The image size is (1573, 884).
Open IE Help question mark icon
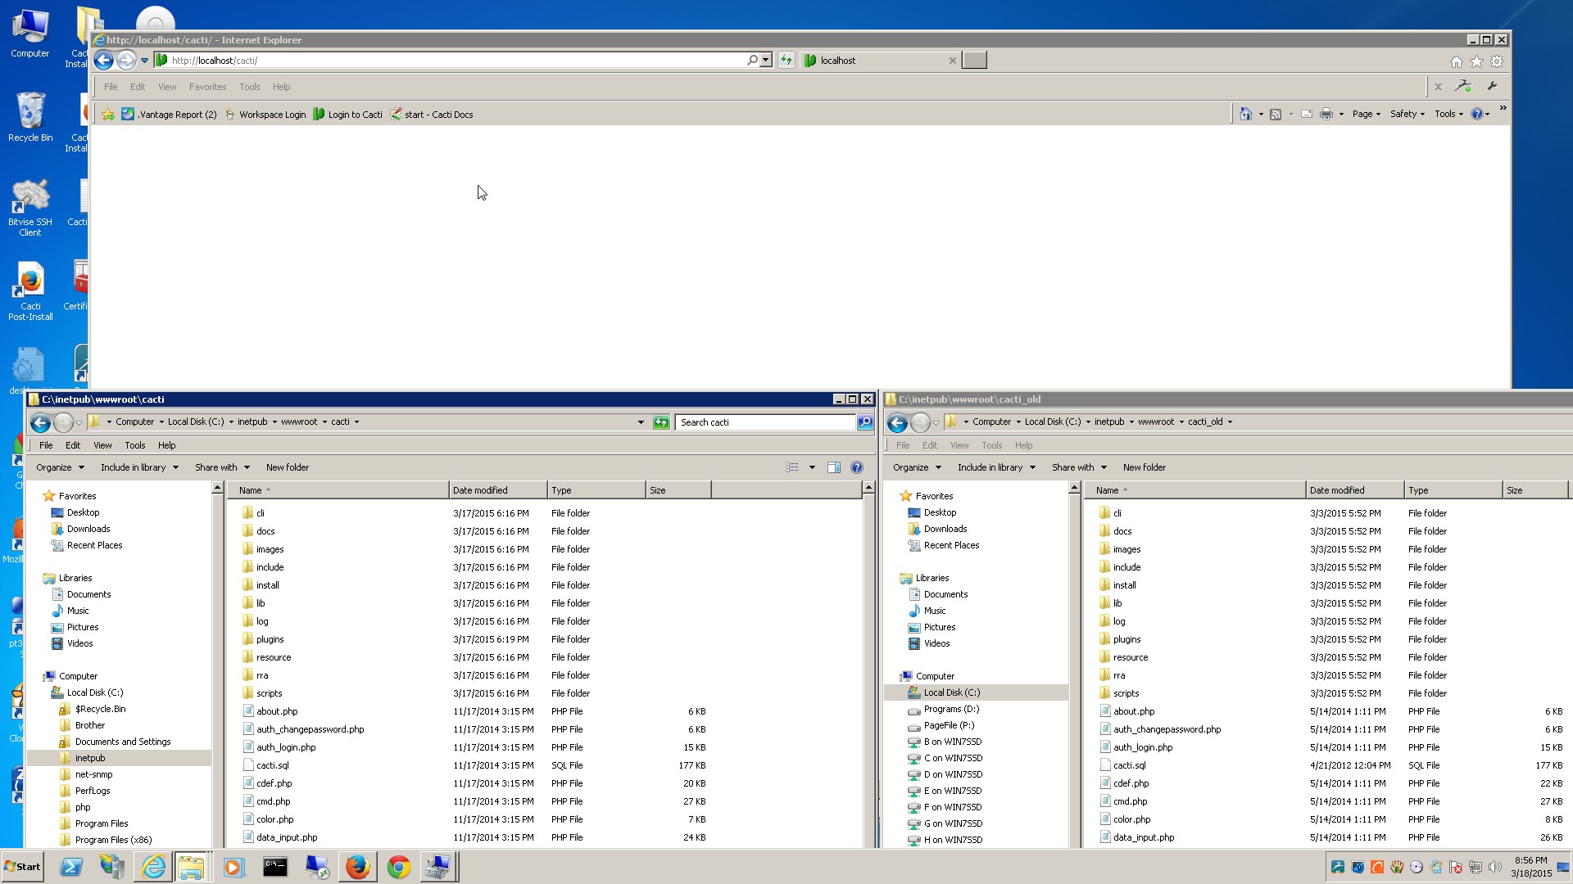(1476, 115)
